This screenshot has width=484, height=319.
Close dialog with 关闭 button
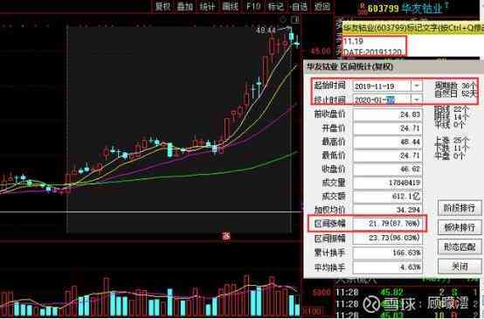coord(460,267)
